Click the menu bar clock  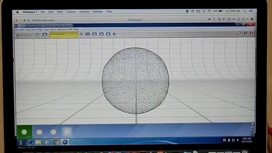pos(233,11)
